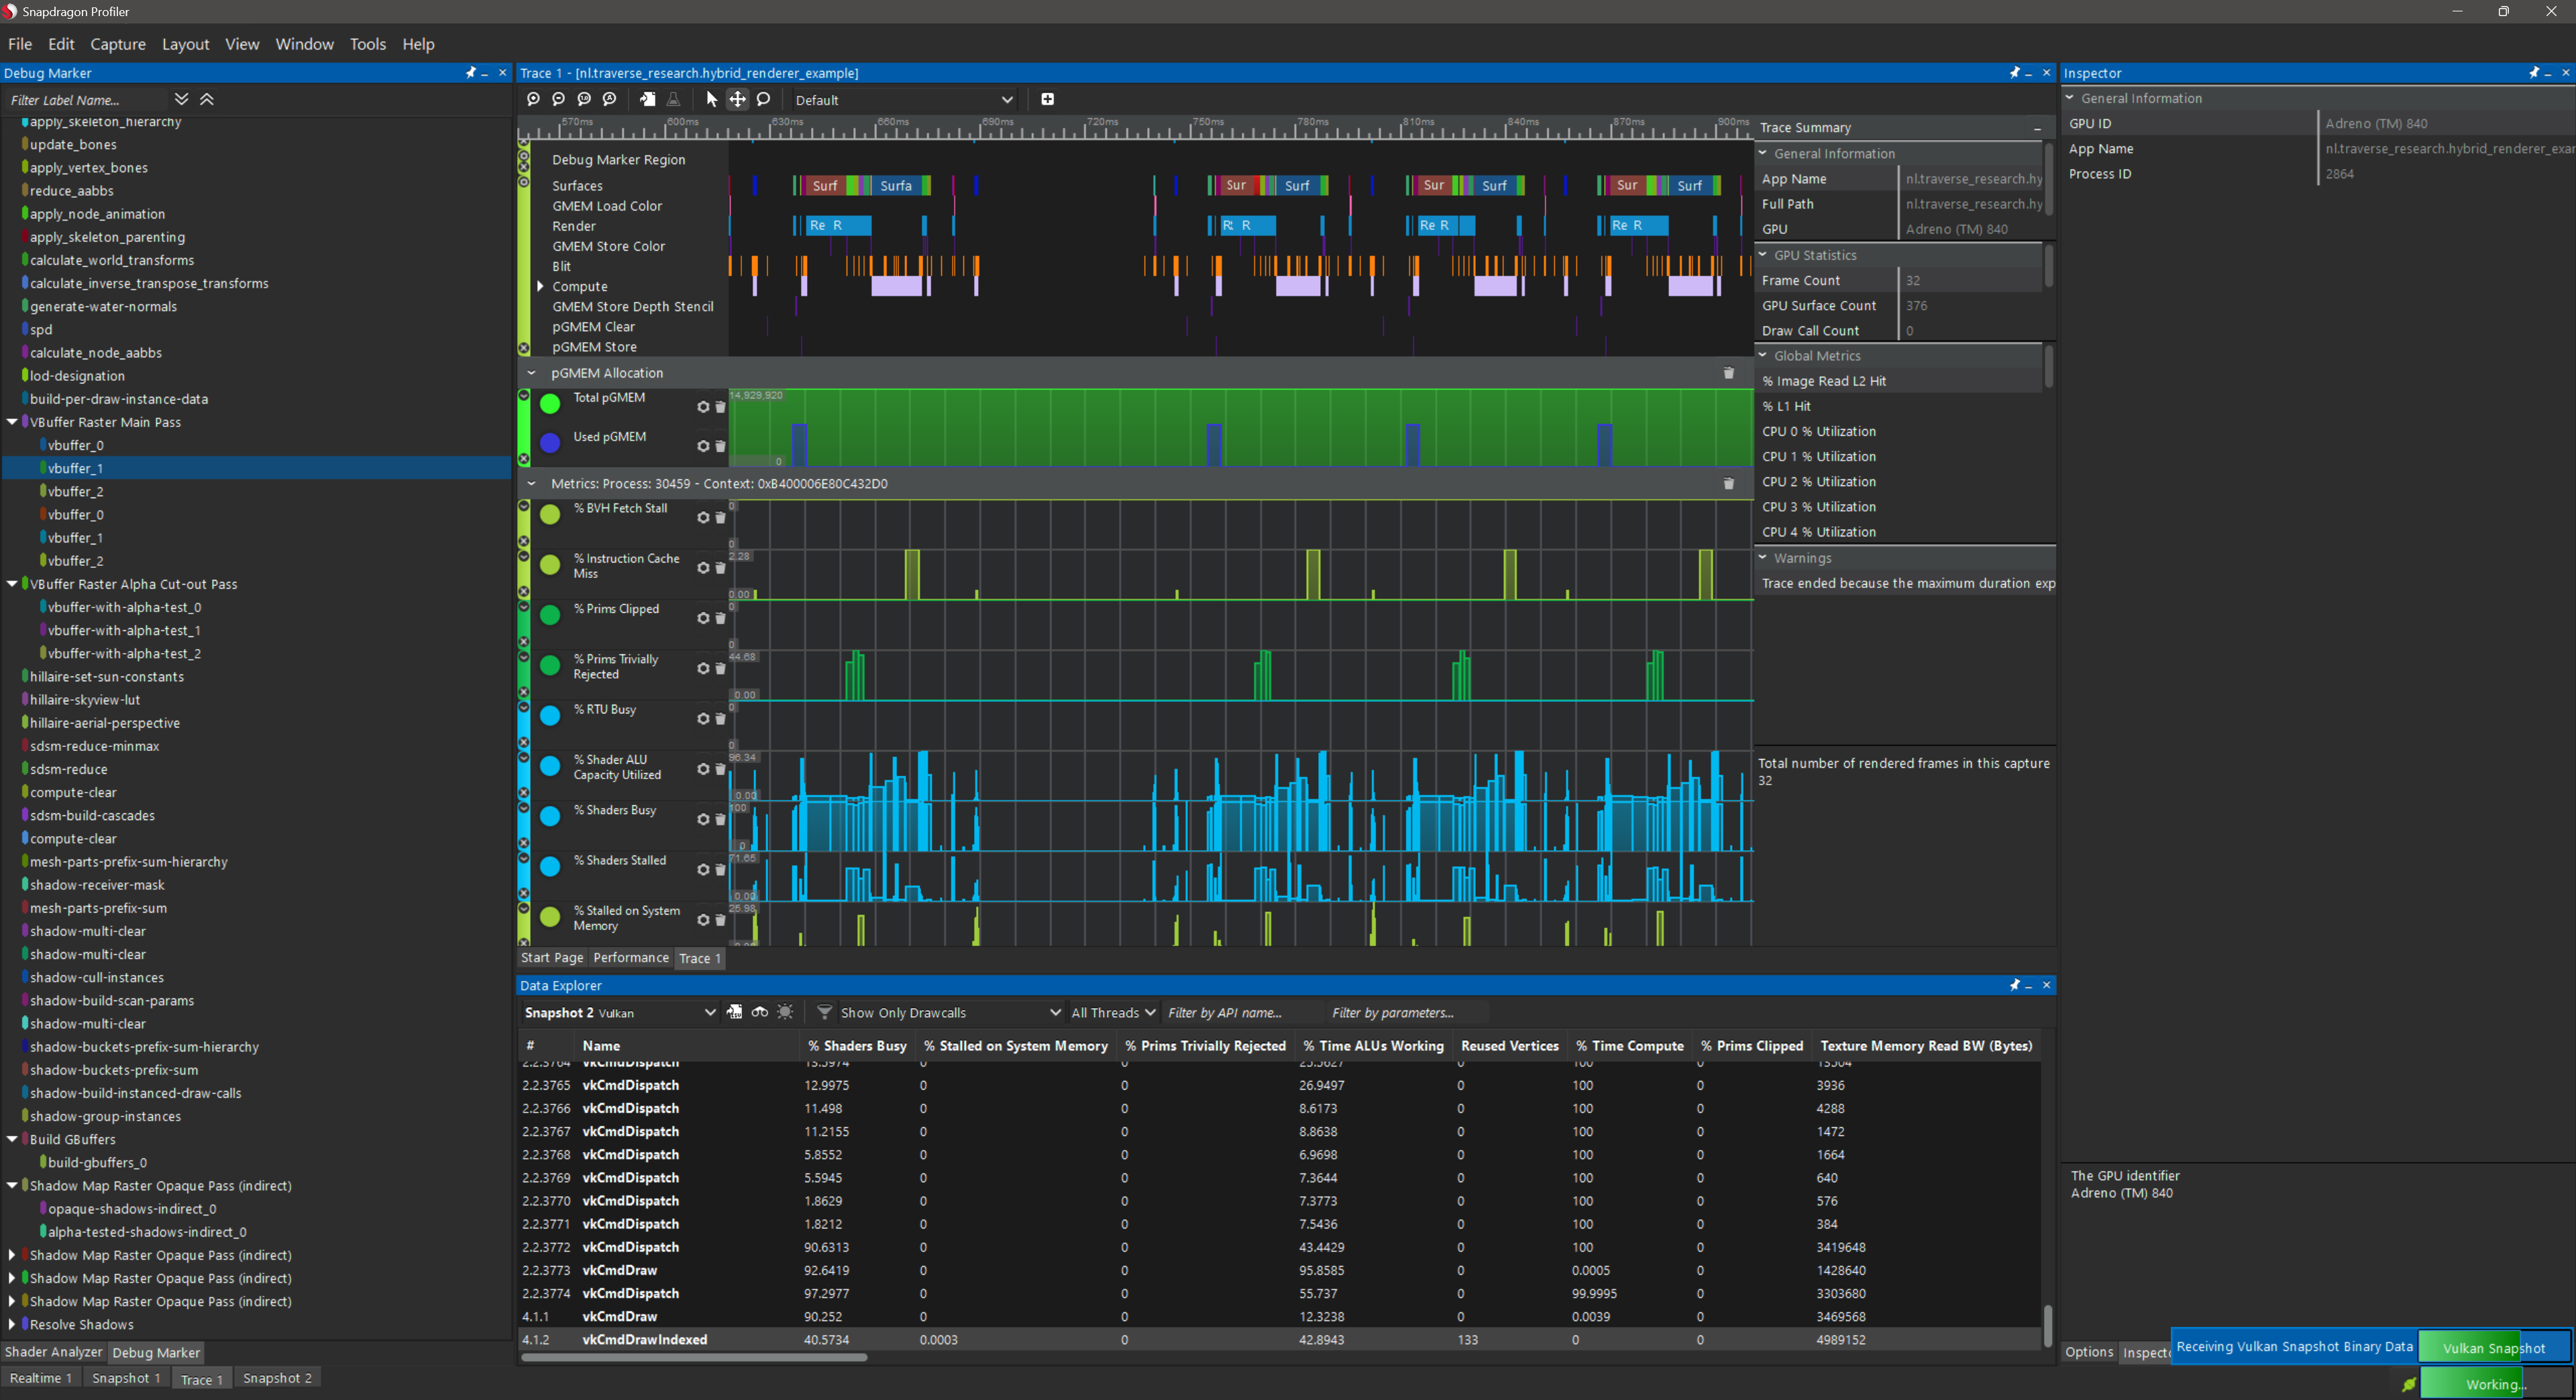Image resolution: width=2576 pixels, height=1400 pixels.
Task: Delete the Metrics Process 30459 group
Action: click(1728, 483)
